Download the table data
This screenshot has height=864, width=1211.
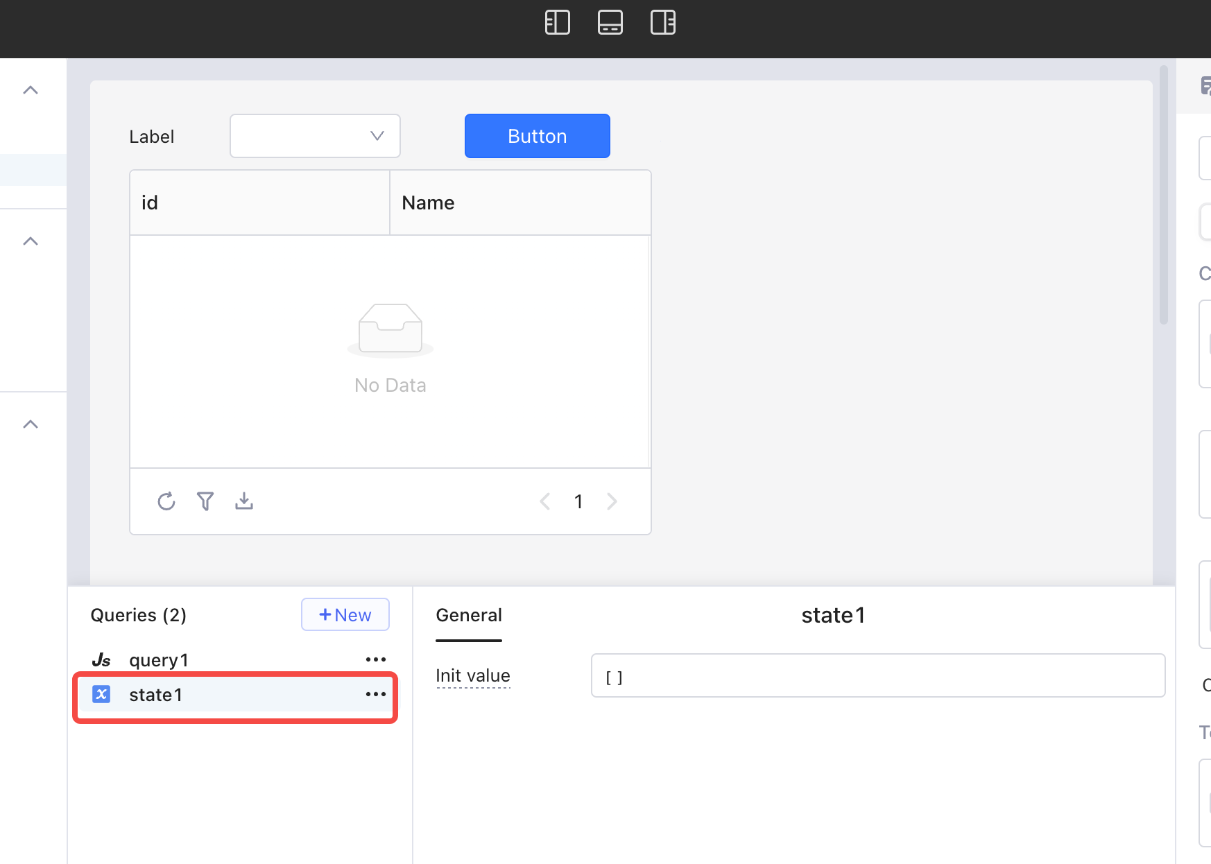(x=244, y=501)
